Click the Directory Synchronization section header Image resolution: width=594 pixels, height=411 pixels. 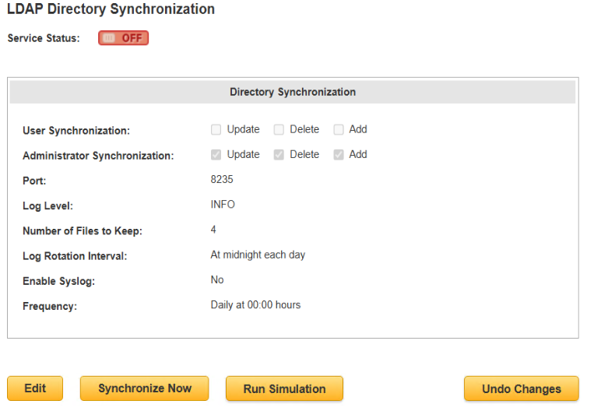click(293, 92)
